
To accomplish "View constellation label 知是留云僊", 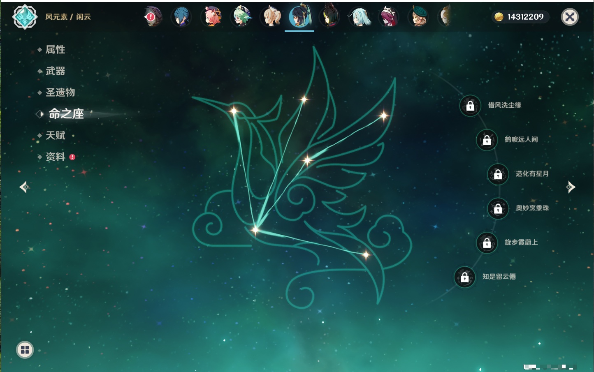I will point(499,277).
